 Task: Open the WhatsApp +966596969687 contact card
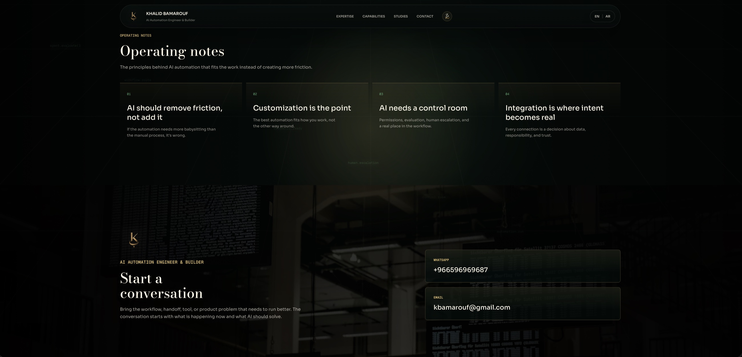click(x=523, y=266)
